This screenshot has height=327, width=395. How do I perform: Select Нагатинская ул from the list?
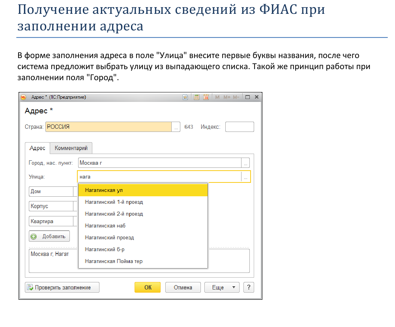click(x=143, y=190)
